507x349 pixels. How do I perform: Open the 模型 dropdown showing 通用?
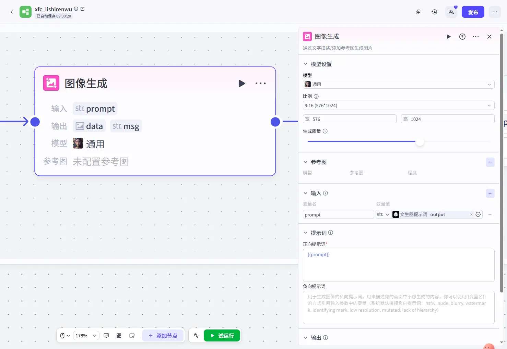(399, 84)
